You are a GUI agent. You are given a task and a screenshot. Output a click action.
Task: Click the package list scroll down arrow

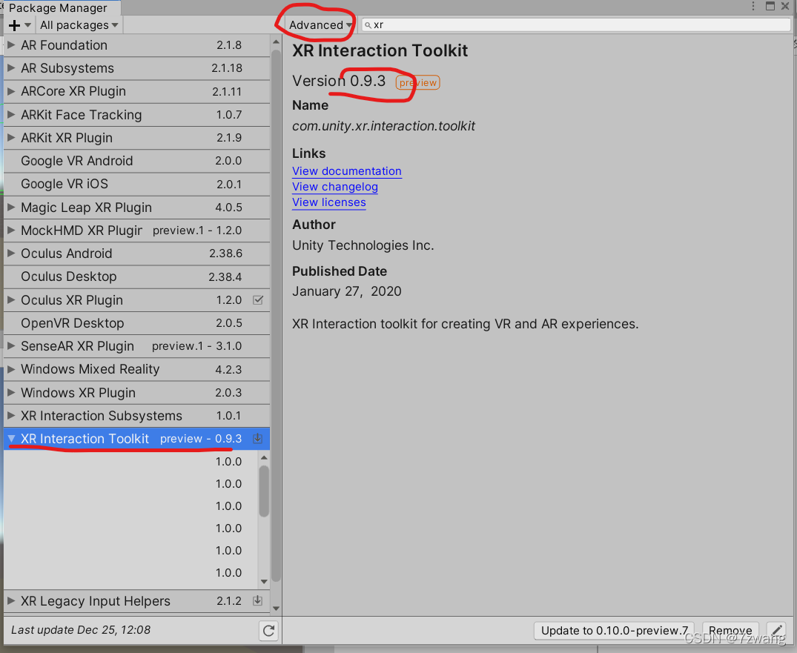pyautogui.click(x=276, y=608)
